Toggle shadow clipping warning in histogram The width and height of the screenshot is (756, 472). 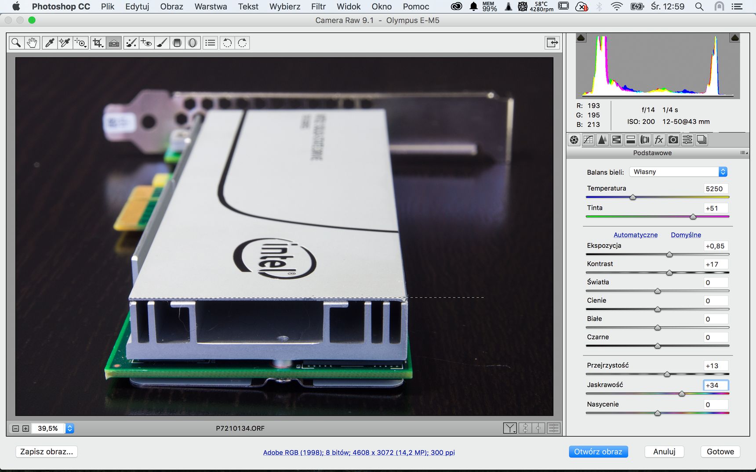pyautogui.click(x=581, y=38)
